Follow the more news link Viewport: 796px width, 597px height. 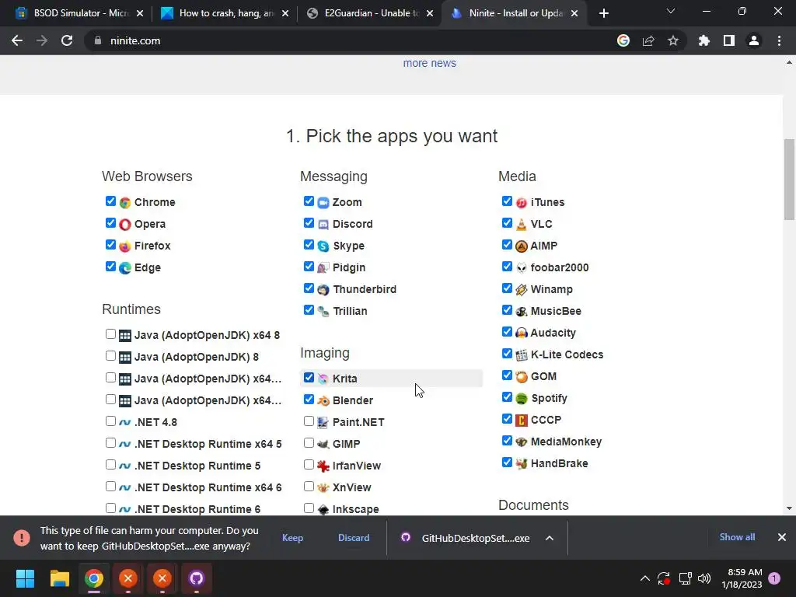[429, 63]
